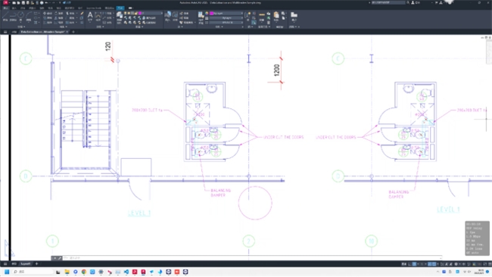Select the highlighted blue ribbon tab
The image size is (492, 277).
pos(120,8)
